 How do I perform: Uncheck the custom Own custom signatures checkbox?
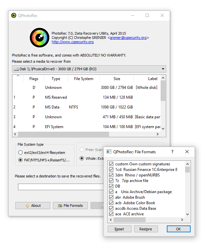tap(111, 164)
